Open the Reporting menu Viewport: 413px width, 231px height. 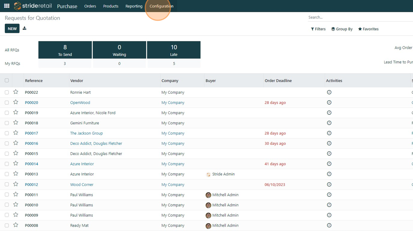(134, 6)
